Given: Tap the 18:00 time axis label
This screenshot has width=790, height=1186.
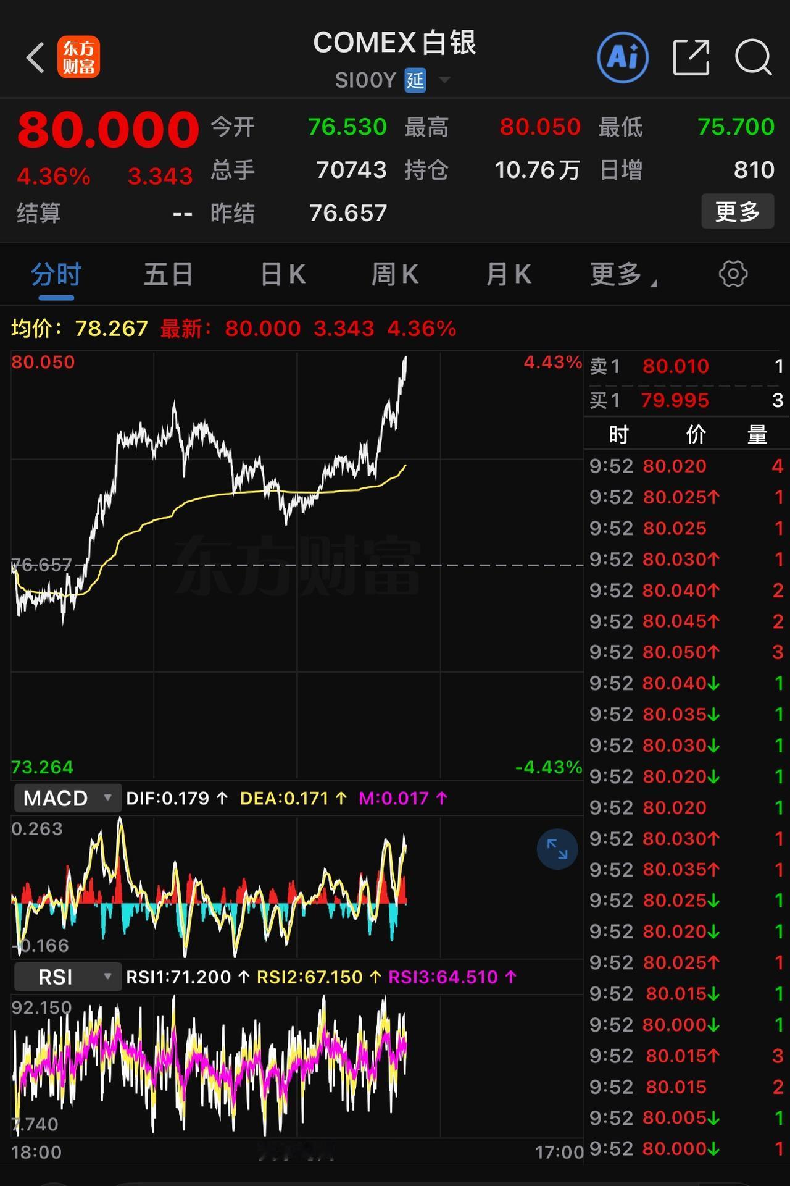Looking at the screenshot, I should [36, 1153].
